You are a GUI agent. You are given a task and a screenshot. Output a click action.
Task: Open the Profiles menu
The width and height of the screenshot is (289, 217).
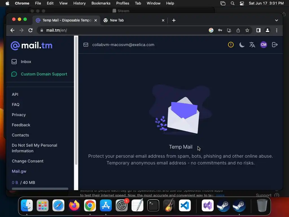(x=122, y=3)
